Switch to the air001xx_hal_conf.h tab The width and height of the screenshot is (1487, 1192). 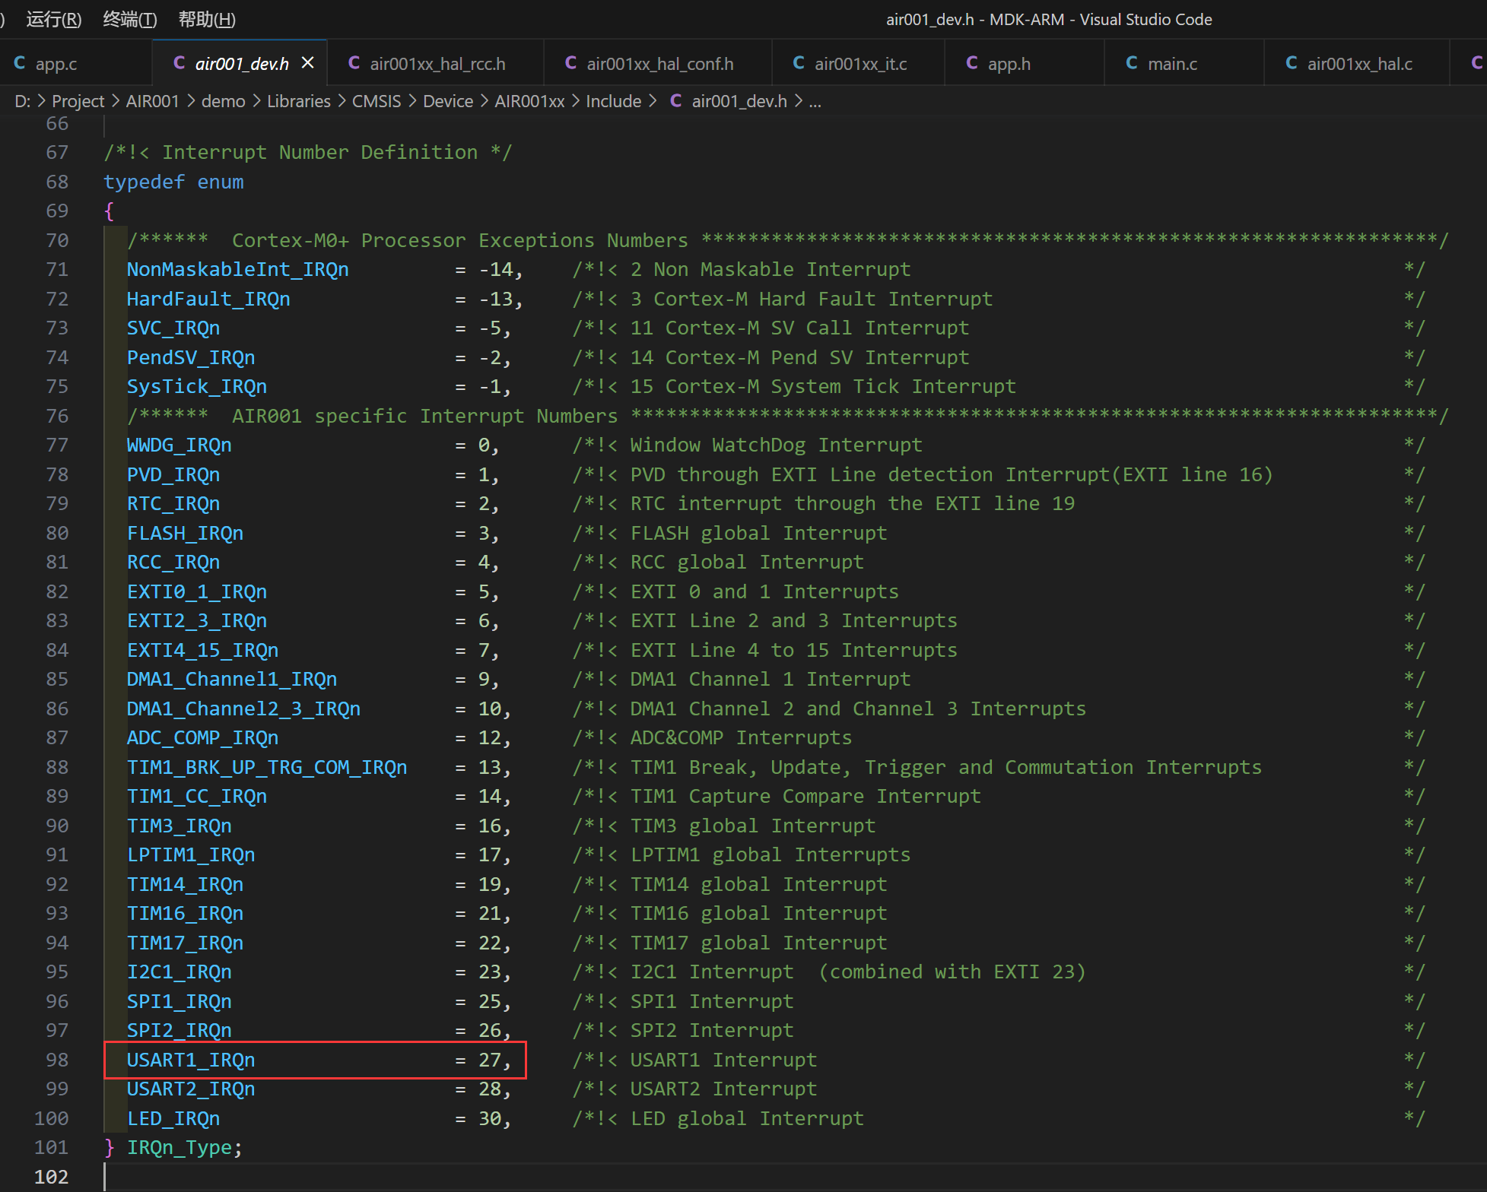click(659, 64)
